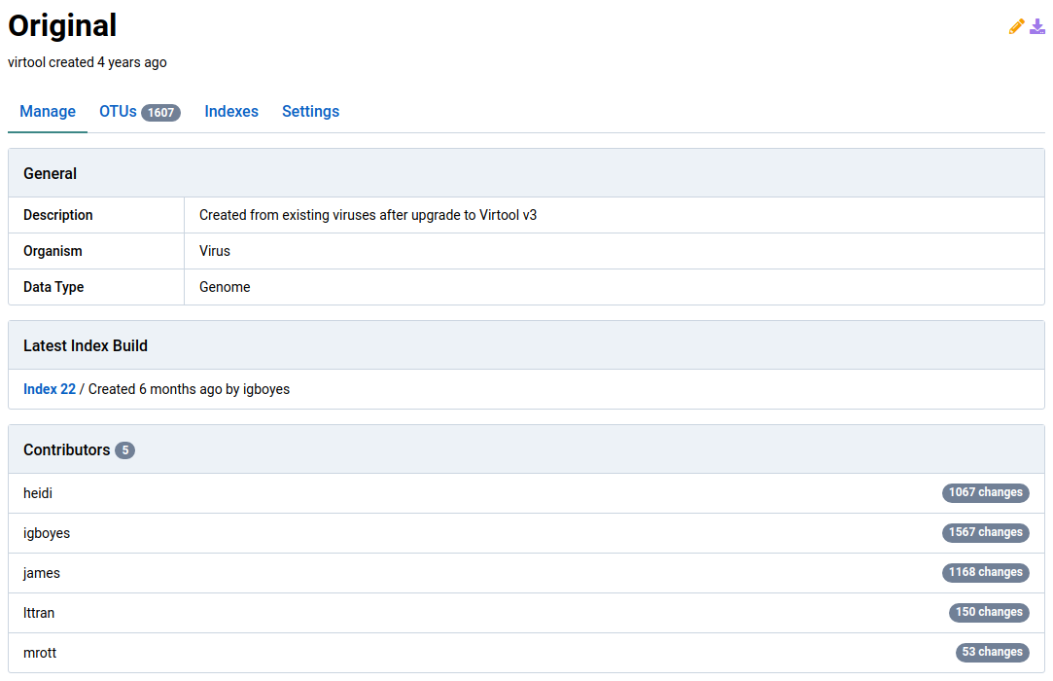1053x681 pixels.
Task: Click the pencil edit icon
Action: (x=1016, y=27)
